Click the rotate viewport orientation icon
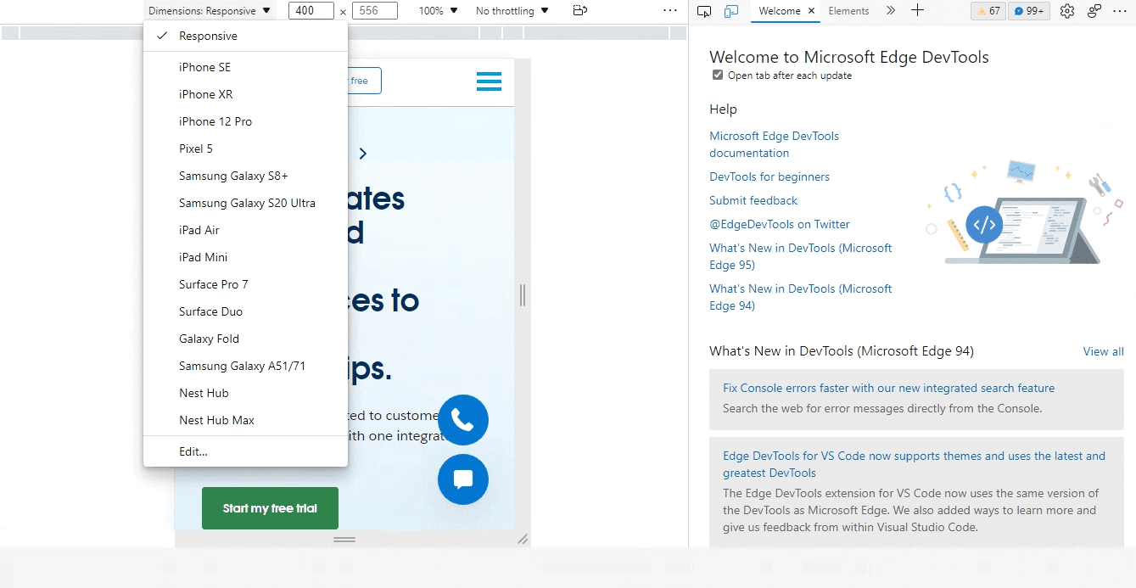Screen dimensions: 1136x588 (579, 10)
